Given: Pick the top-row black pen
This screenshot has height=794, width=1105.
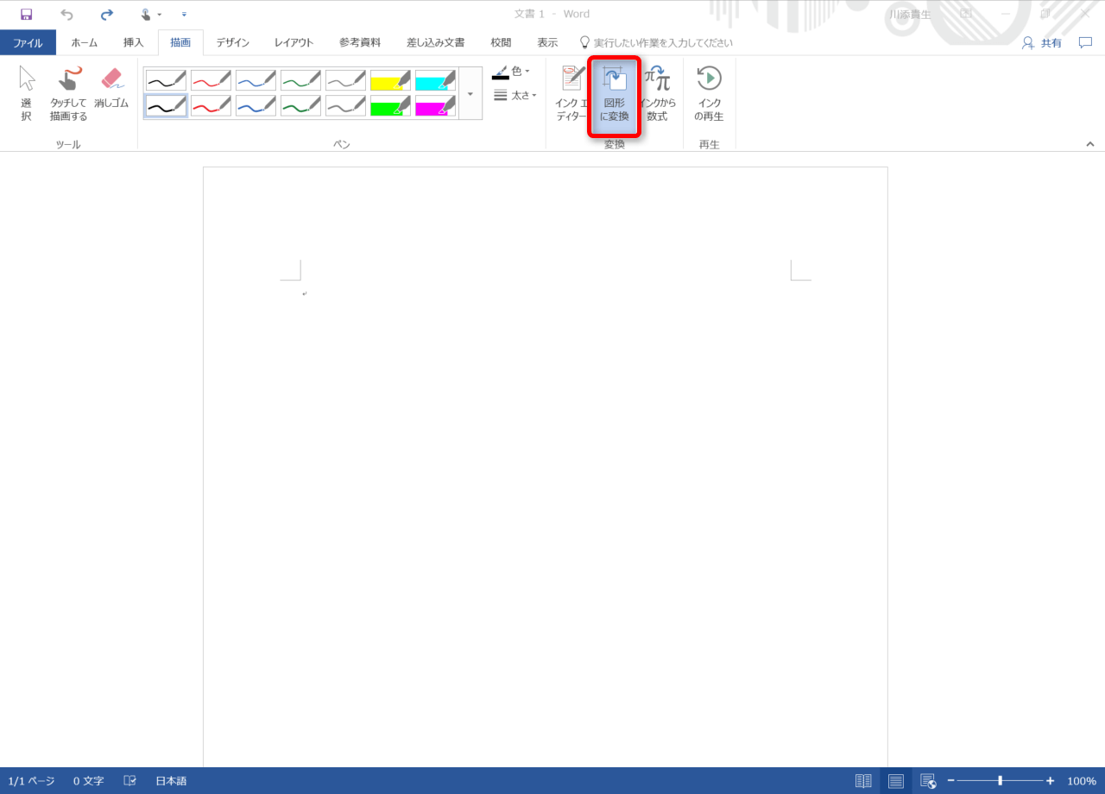Looking at the screenshot, I should point(166,80).
